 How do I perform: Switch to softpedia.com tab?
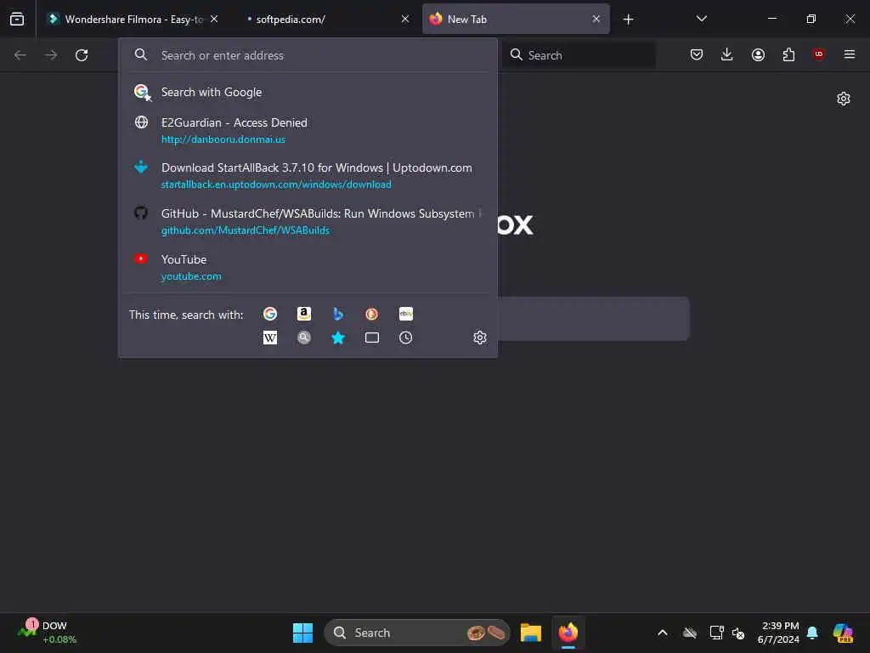[x=327, y=19]
